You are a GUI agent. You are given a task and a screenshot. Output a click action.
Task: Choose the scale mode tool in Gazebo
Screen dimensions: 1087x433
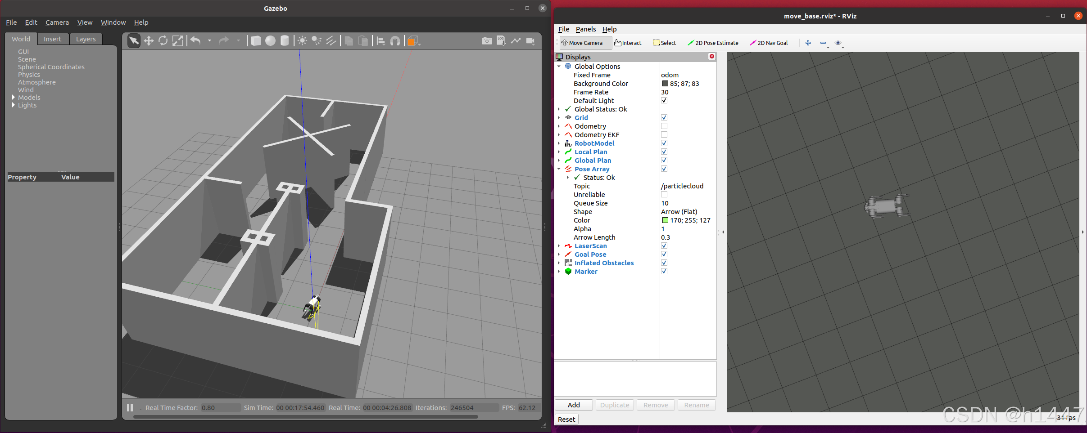click(x=178, y=41)
